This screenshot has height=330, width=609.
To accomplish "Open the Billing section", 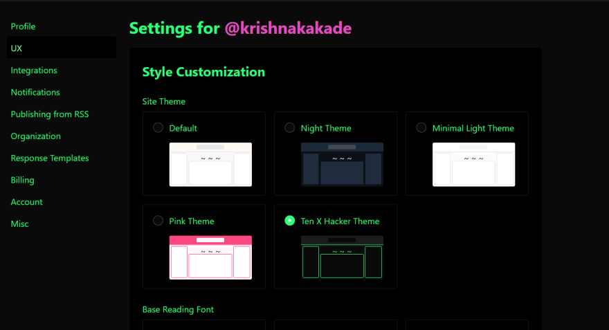I will 23,180.
